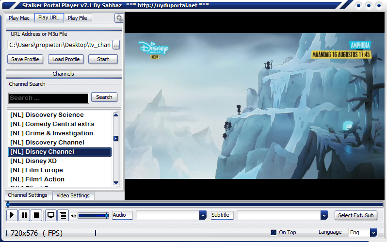Click the Play playback button
This screenshot has width=387, height=242.
pyautogui.click(x=12, y=215)
